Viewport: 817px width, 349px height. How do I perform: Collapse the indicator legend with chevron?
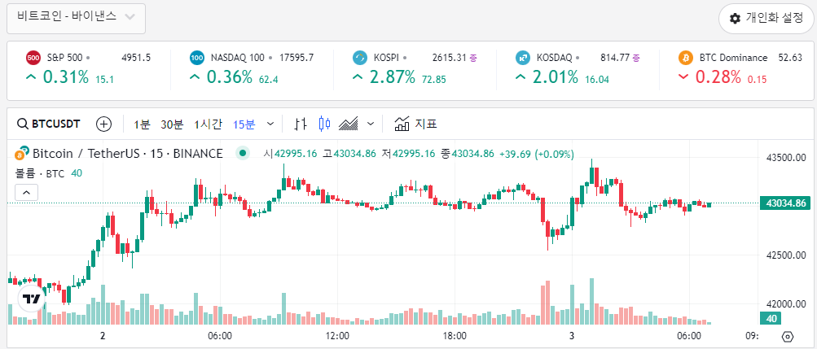[x=25, y=192]
